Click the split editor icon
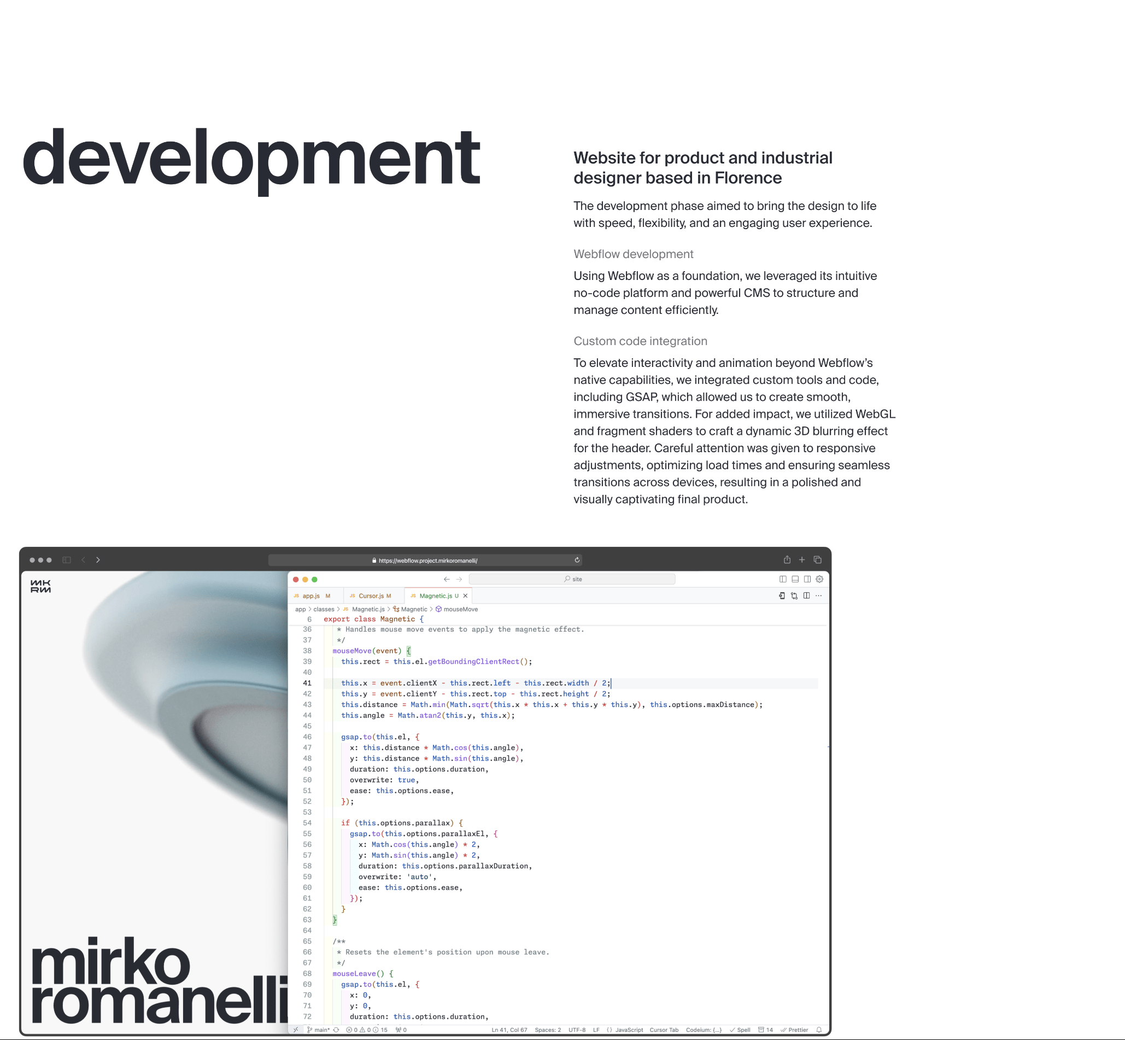This screenshot has height=1040, width=1125. 807,595
